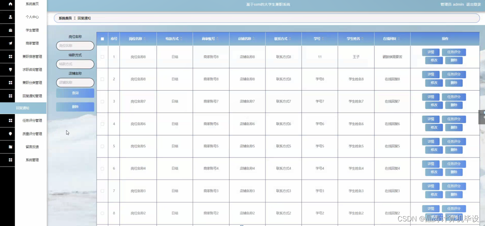This screenshot has width=485, height=226.
Task: Focus the 结款方式 search field
Action: (x=75, y=64)
